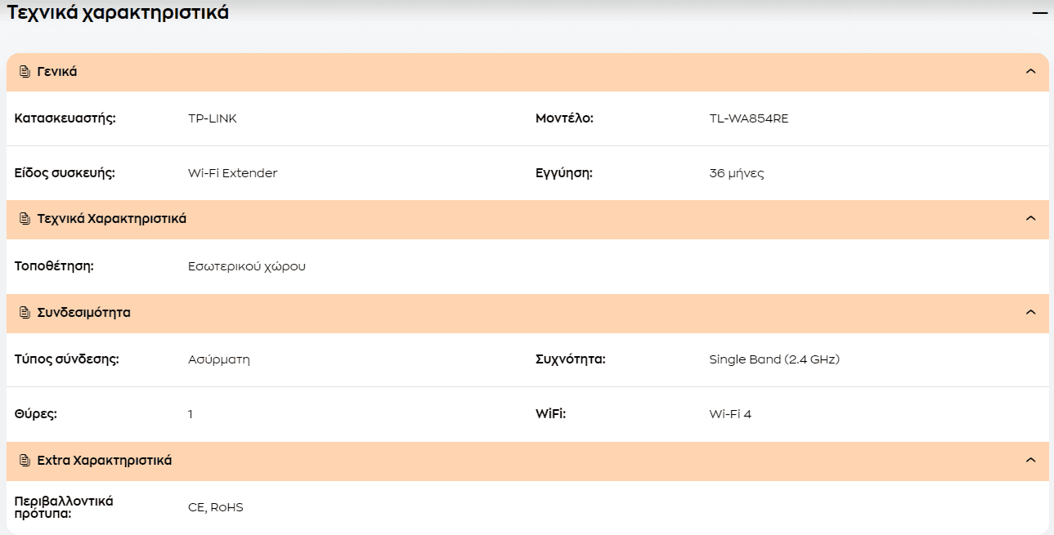This screenshot has height=535, width=1054.
Task: Click the document icon beside Extra Χαρακτηριστικά
Action: [x=25, y=461]
